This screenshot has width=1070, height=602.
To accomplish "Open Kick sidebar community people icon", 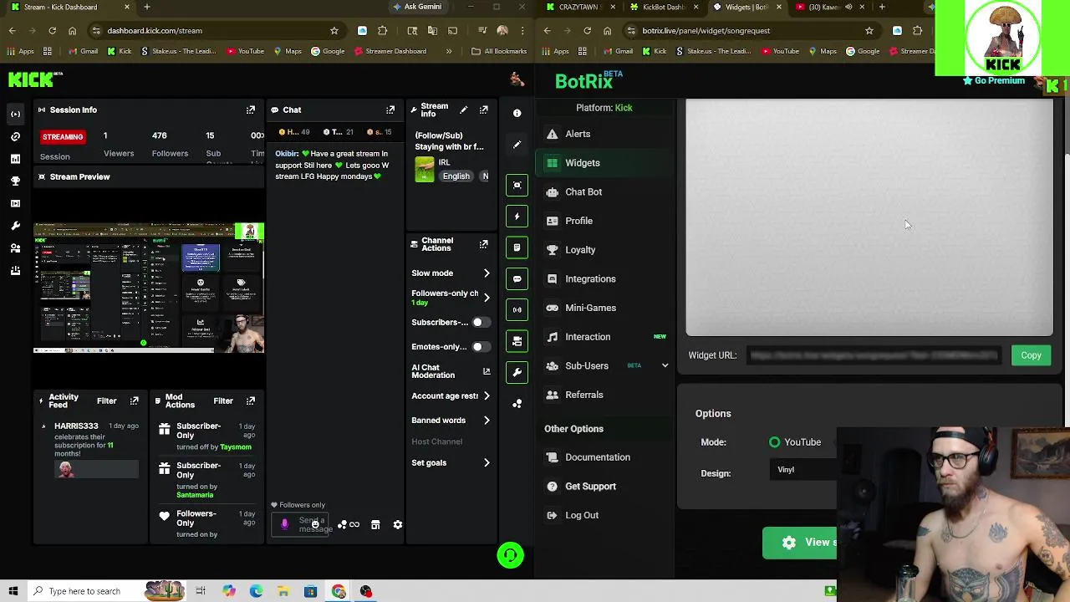I will tap(15, 248).
